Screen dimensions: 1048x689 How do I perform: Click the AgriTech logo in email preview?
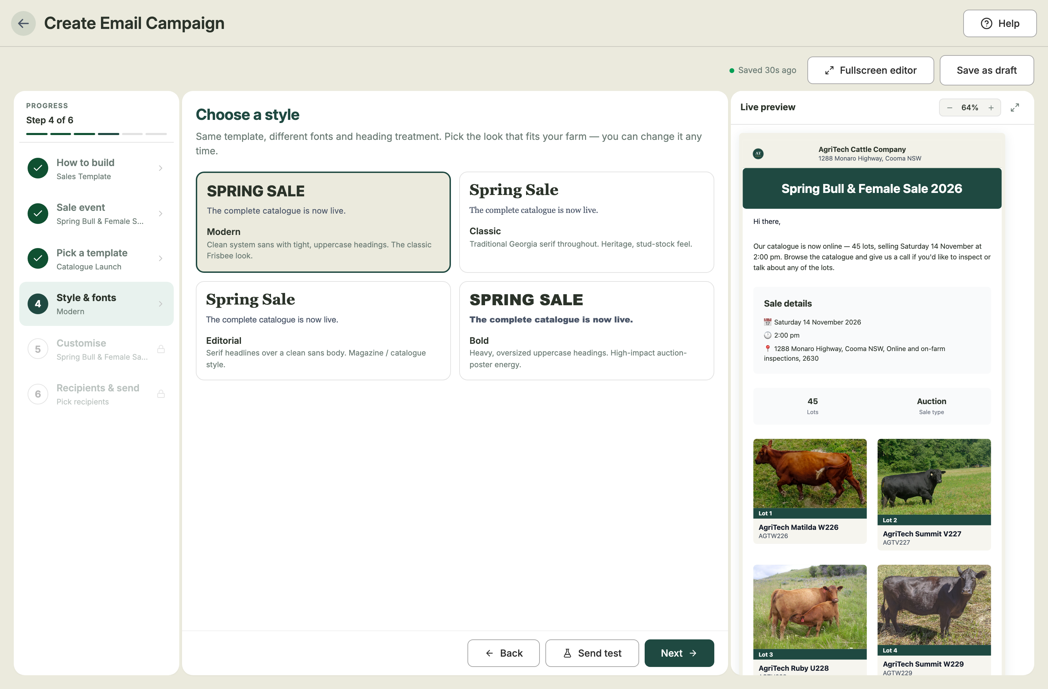click(x=758, y=154)
